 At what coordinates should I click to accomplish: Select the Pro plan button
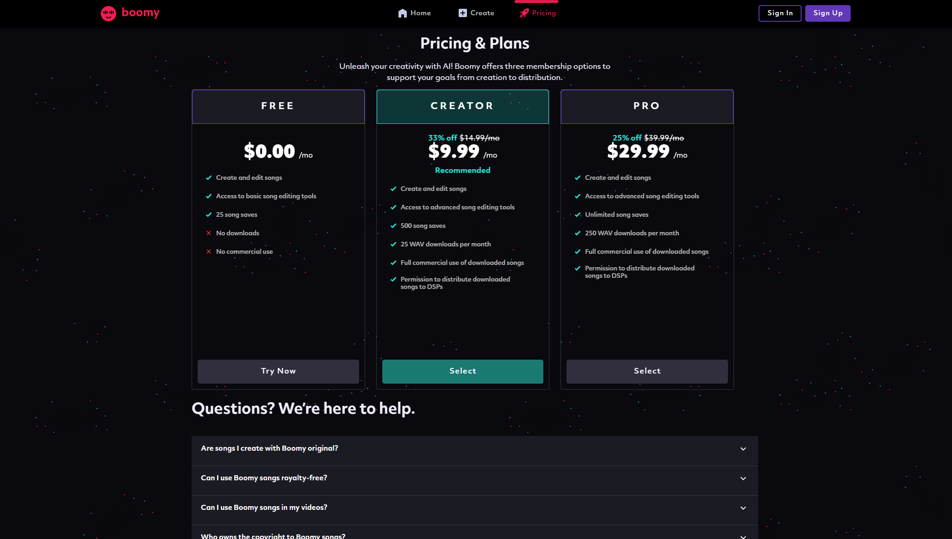[647, 371]
